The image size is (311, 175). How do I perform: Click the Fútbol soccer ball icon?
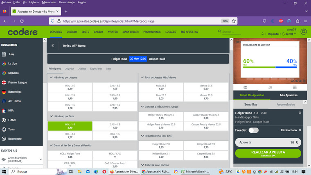tap(4, 120)
